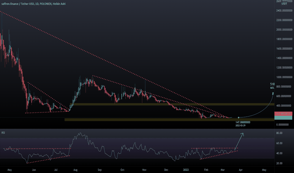Click the 40.00 RSI axis value
The width and height of the screenshot is (294, 173).
click(279, 153)
